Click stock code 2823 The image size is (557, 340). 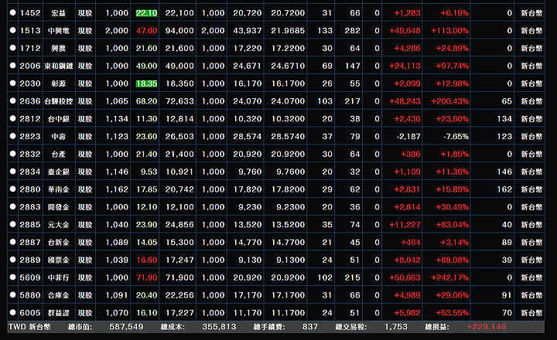click(30, 137)
